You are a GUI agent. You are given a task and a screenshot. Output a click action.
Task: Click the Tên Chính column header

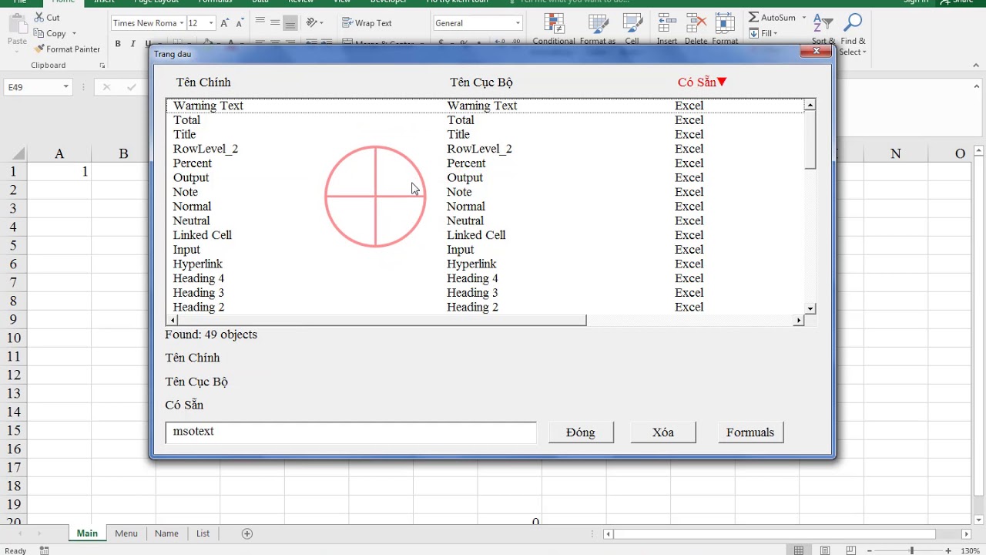[203, 82]
